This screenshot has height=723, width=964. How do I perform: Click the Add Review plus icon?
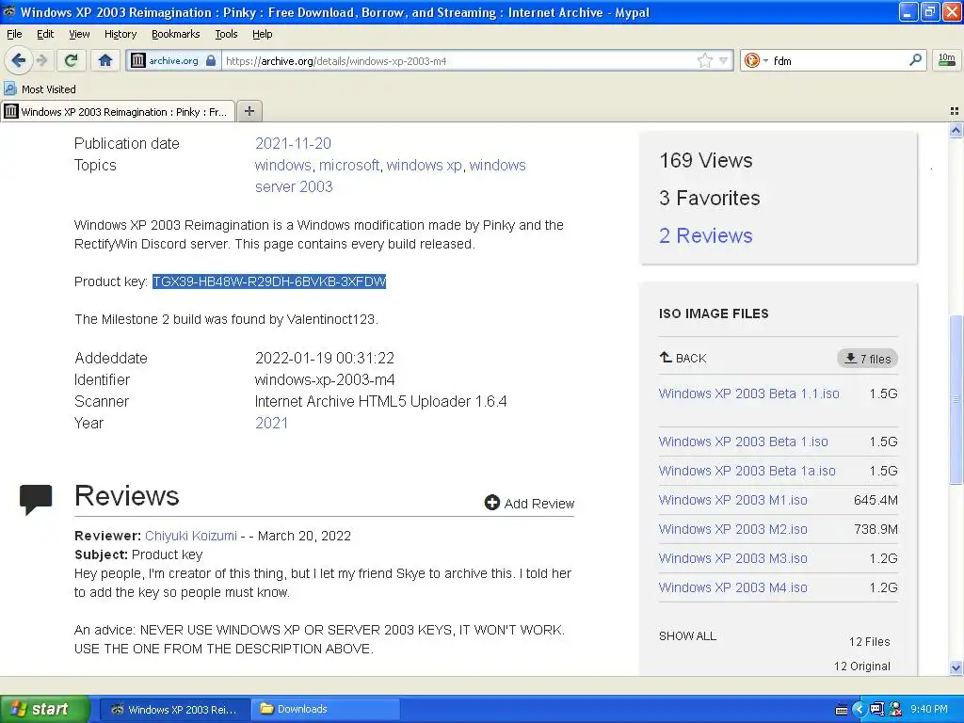[x=491, y=503]
